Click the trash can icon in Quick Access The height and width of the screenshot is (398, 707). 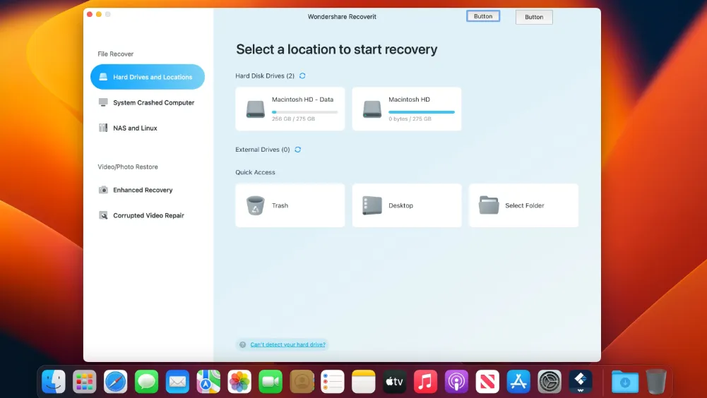255,205
